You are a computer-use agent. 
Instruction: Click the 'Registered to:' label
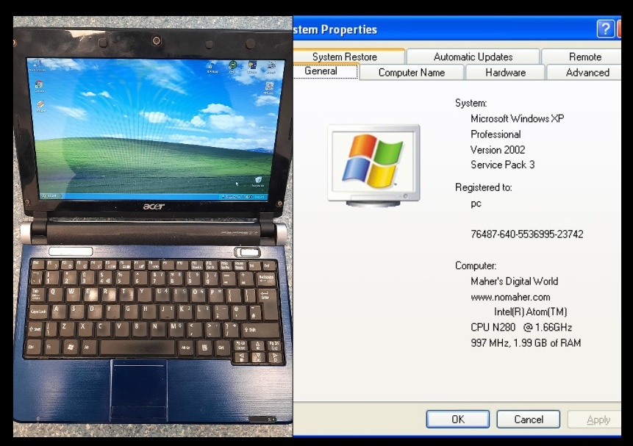tap(483, 187)
